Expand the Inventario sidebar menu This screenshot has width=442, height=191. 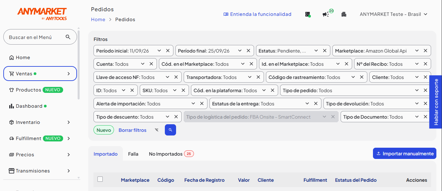pos(40,122)
